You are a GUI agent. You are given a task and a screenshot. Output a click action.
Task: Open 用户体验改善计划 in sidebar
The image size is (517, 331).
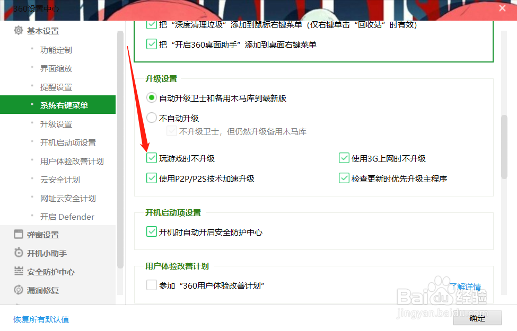tap(72, 161)
